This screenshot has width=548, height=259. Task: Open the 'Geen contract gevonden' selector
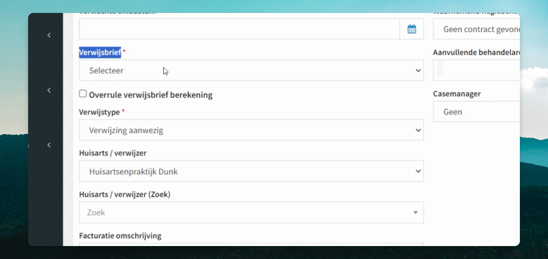pyautogui.click(x=476, y=29)
